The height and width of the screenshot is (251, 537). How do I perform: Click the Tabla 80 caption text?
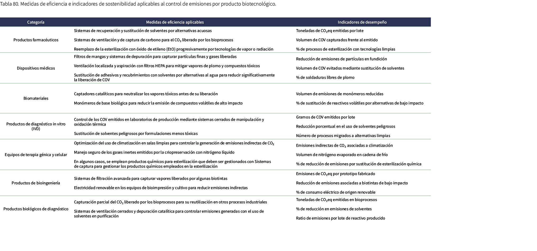tap(138, 4)
